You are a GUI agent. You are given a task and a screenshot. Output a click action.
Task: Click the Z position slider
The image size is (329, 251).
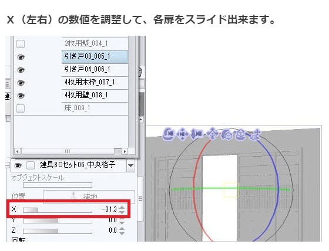point(58,231)
